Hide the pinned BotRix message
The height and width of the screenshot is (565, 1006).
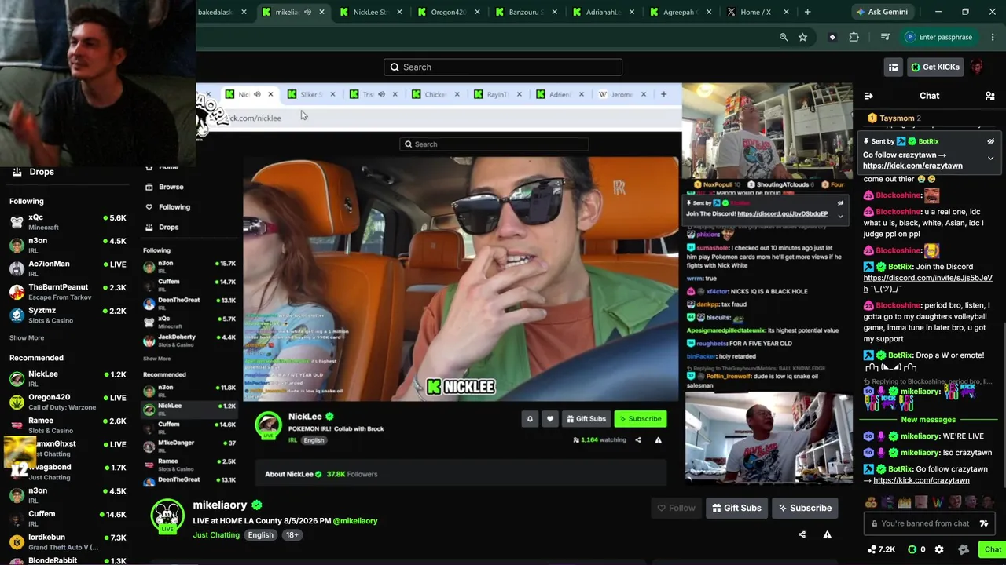click(990, 141)
